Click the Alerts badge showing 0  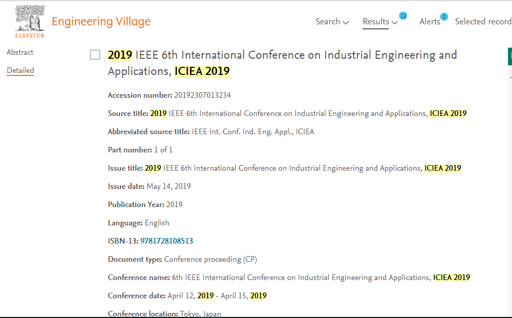(444, 17)
